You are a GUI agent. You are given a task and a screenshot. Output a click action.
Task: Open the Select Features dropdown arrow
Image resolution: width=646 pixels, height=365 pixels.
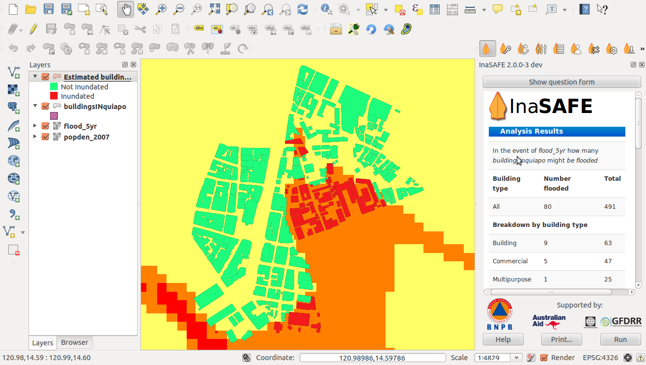pyautogui.click(x=386, y=9)
